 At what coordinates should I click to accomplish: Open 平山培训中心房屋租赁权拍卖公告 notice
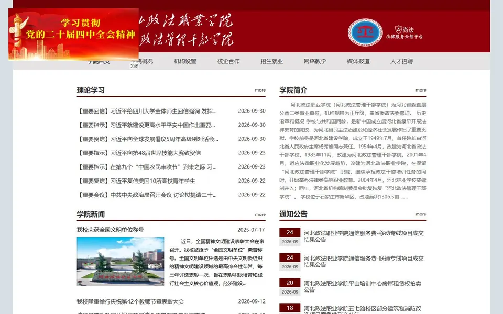point(363,286)
